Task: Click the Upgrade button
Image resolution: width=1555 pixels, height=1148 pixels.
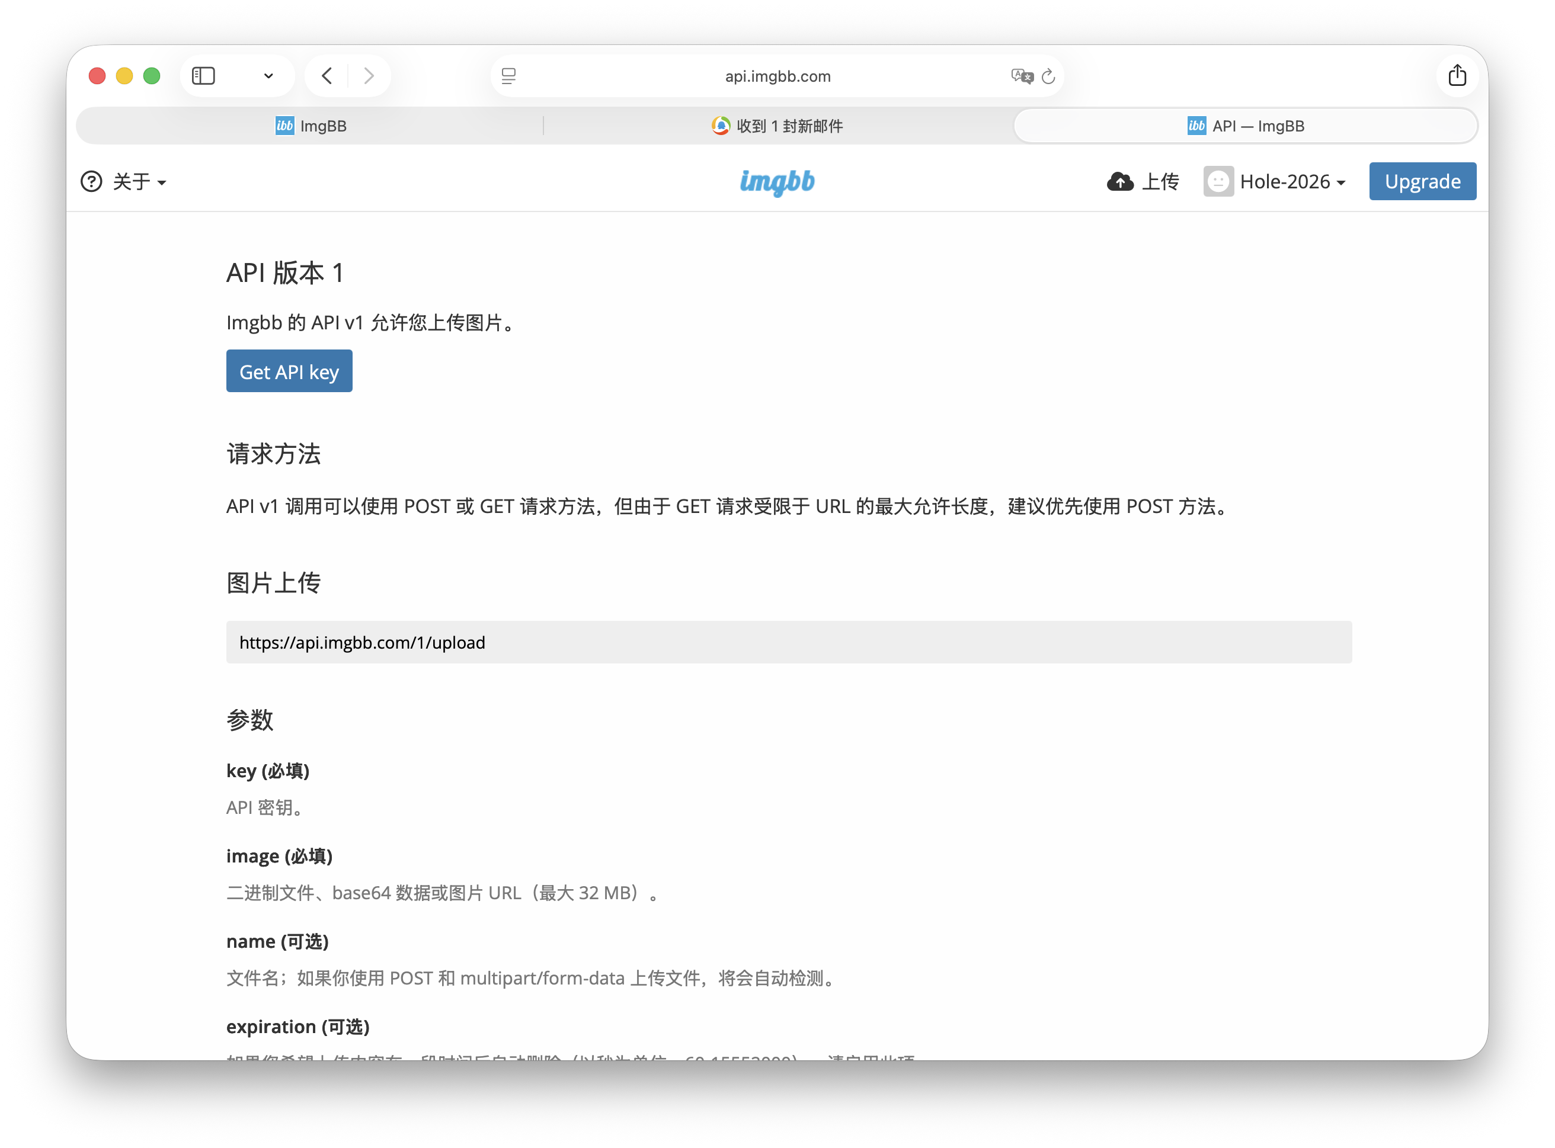Action: (x=1422, y=181)
